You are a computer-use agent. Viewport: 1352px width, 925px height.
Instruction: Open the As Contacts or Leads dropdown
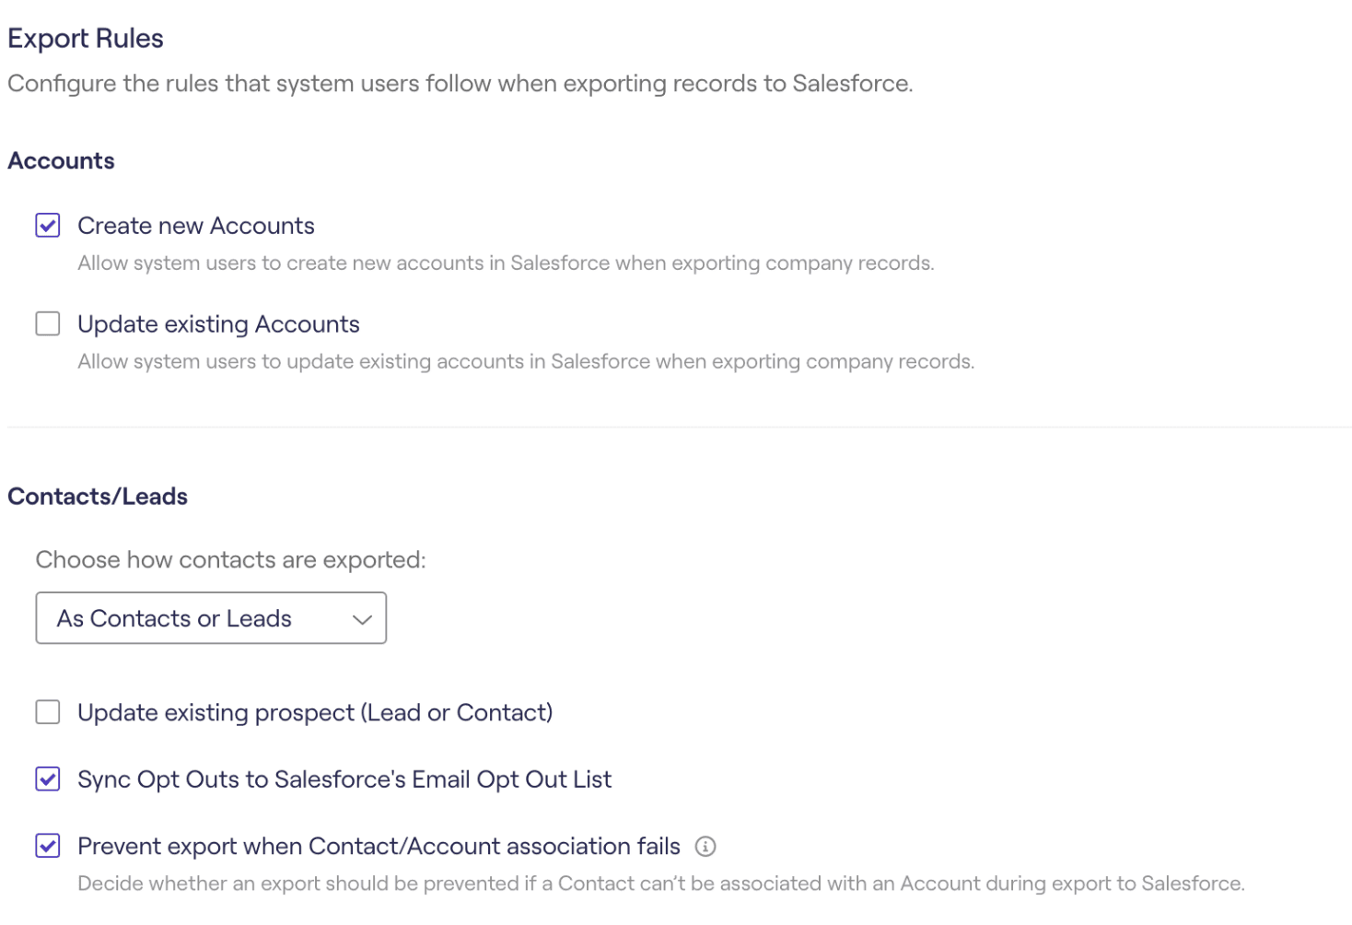pos(210,618)
